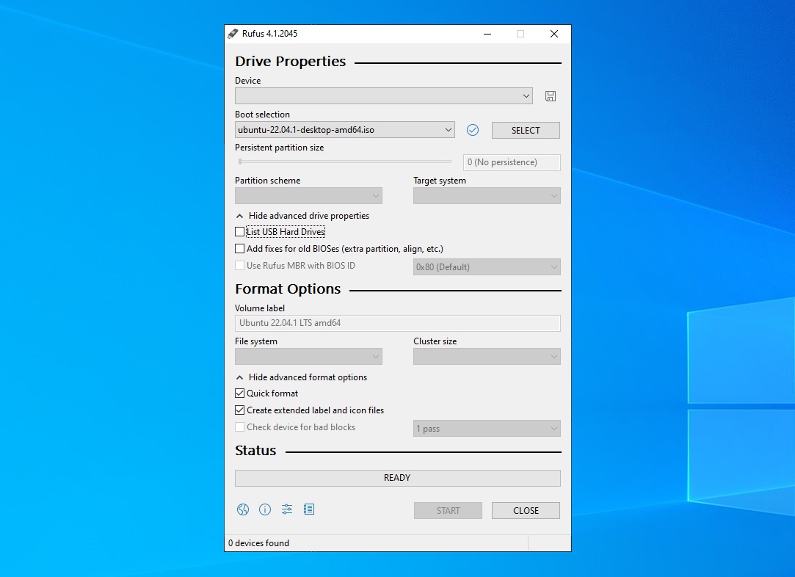Open the Boot selection dropdown
Screen dimensions: 795x577
coord(345,130)
